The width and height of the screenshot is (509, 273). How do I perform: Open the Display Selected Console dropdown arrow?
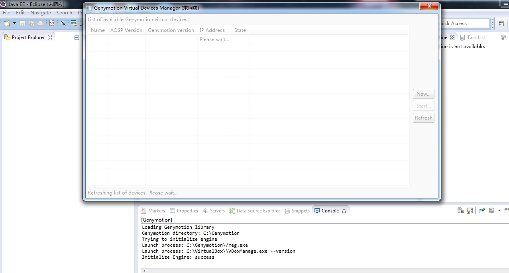pos(499,211)
